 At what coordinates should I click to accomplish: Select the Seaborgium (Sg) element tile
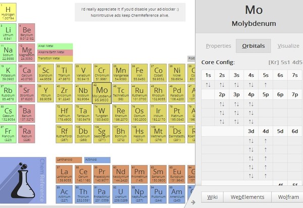click(102, 134)
